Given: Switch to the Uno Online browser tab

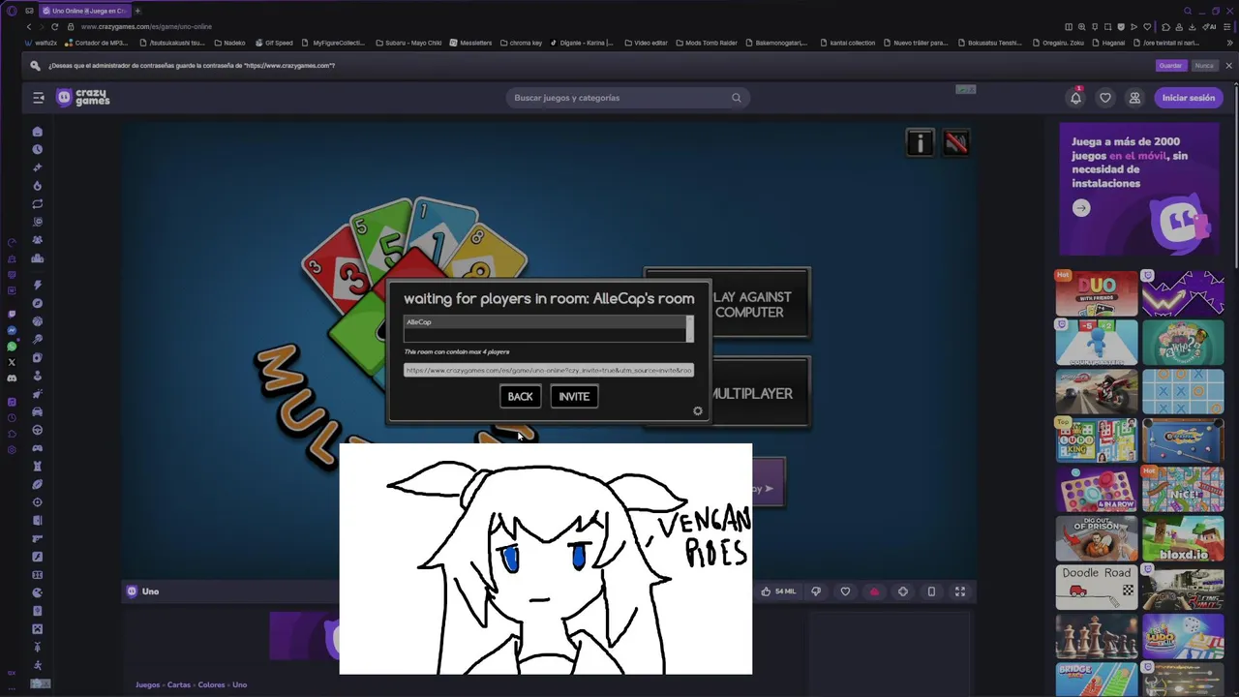Looking at the screenshot, I should [x=85, y=11].
